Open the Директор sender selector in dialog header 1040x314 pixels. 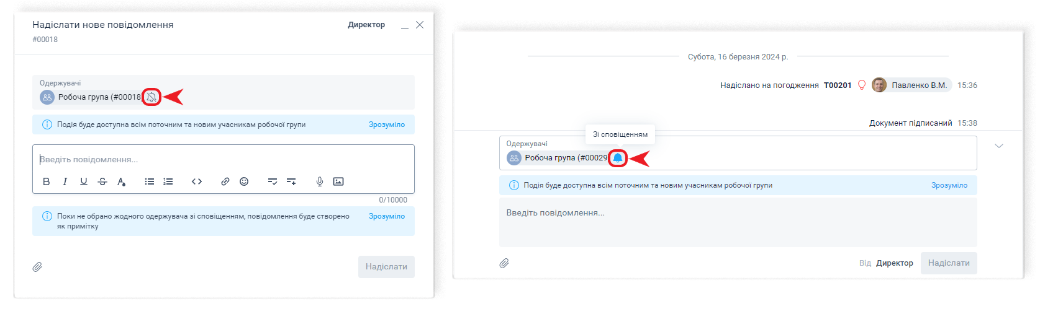coord(366,25)
